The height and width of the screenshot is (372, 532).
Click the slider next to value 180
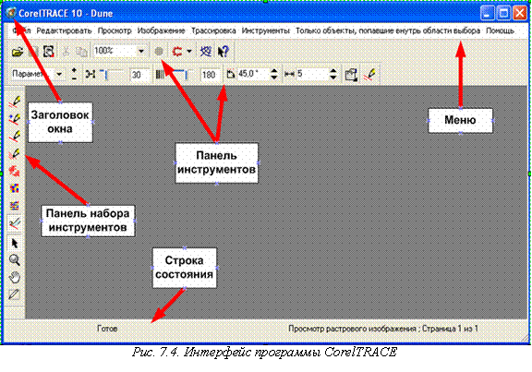(183, 74)
